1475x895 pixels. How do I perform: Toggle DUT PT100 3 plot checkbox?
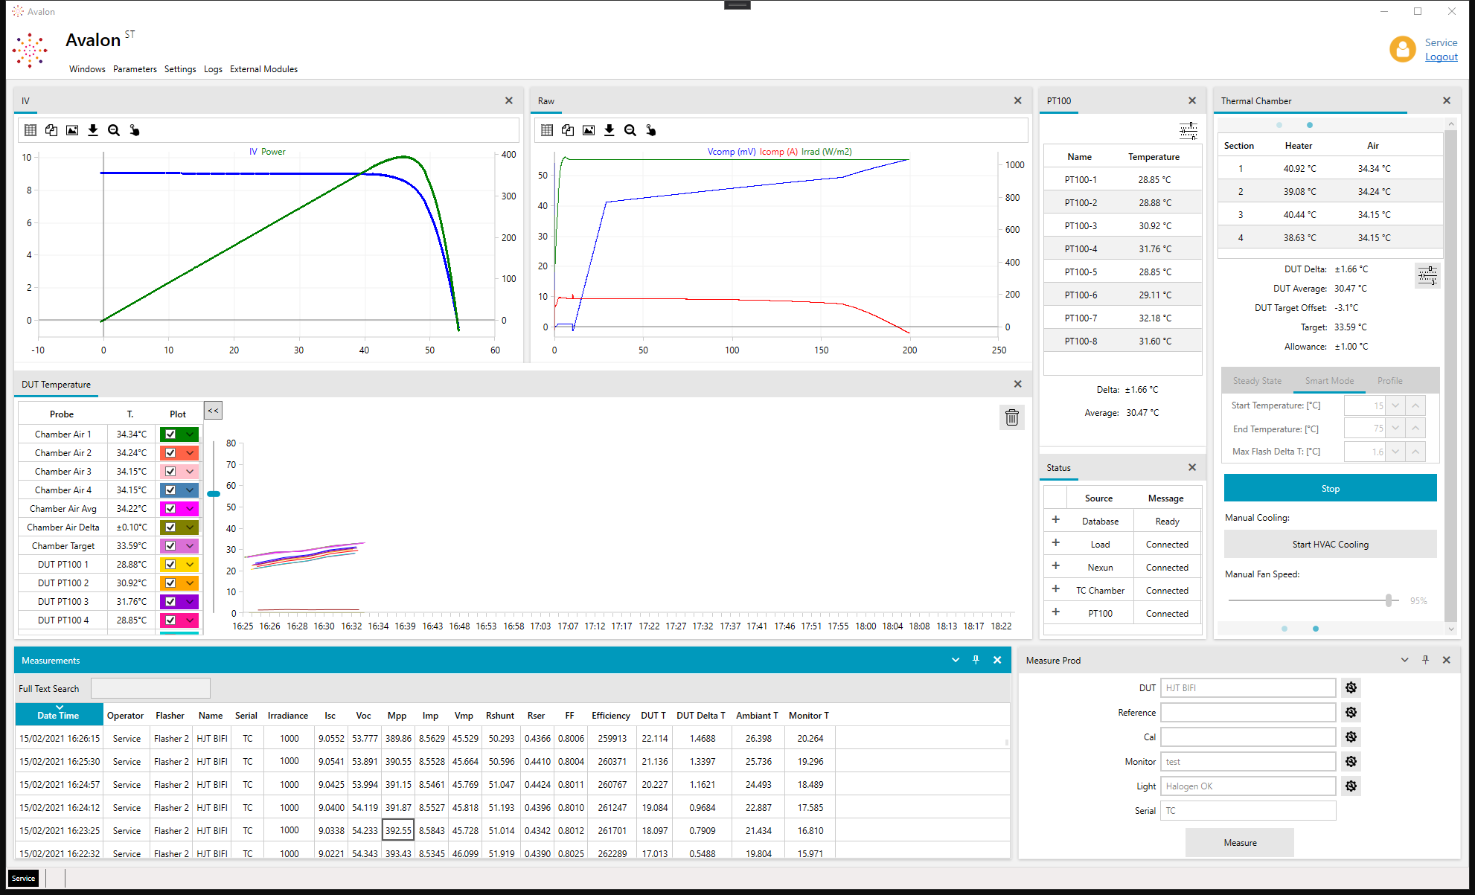coord(170,602)
